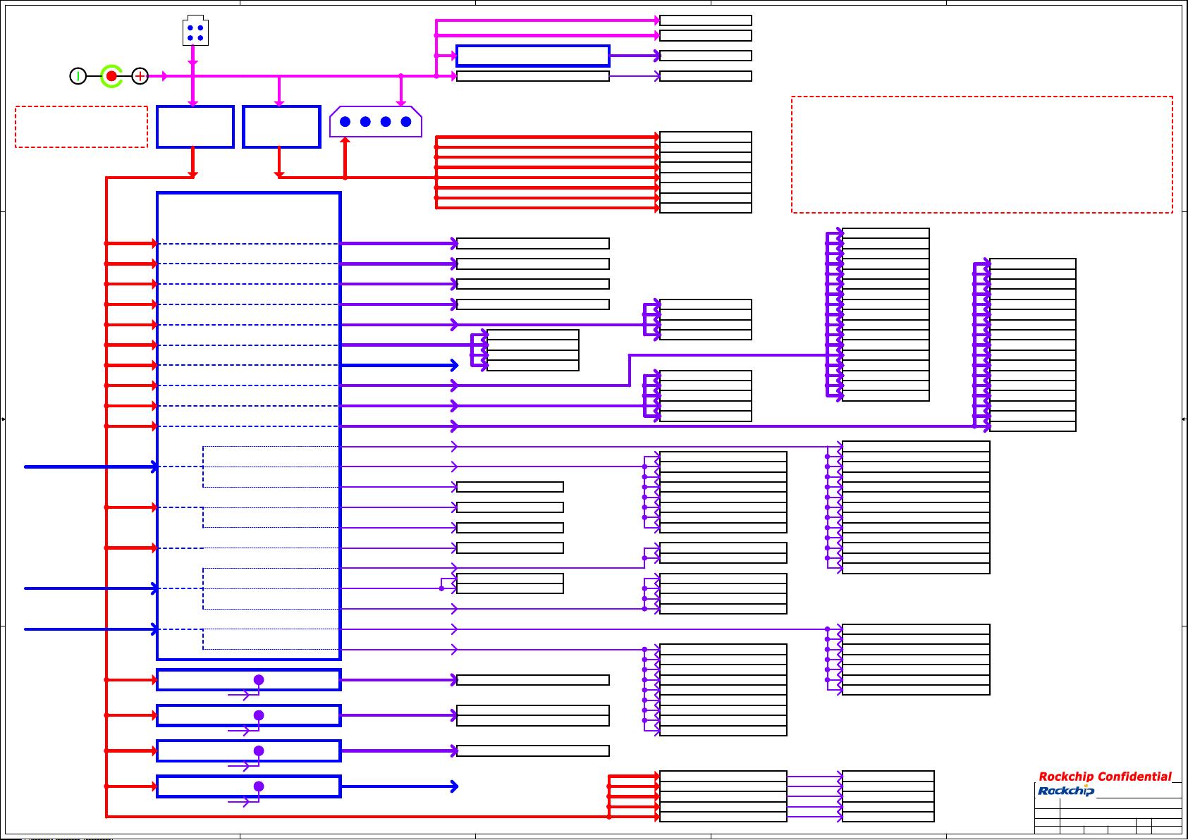This screenshot has width=1188, height=840.
Task: Select the wide blue-bordered block near the top
Action: pos(532,56)
